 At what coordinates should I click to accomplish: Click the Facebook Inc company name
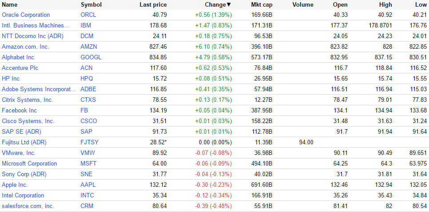(x=19, y=111)
